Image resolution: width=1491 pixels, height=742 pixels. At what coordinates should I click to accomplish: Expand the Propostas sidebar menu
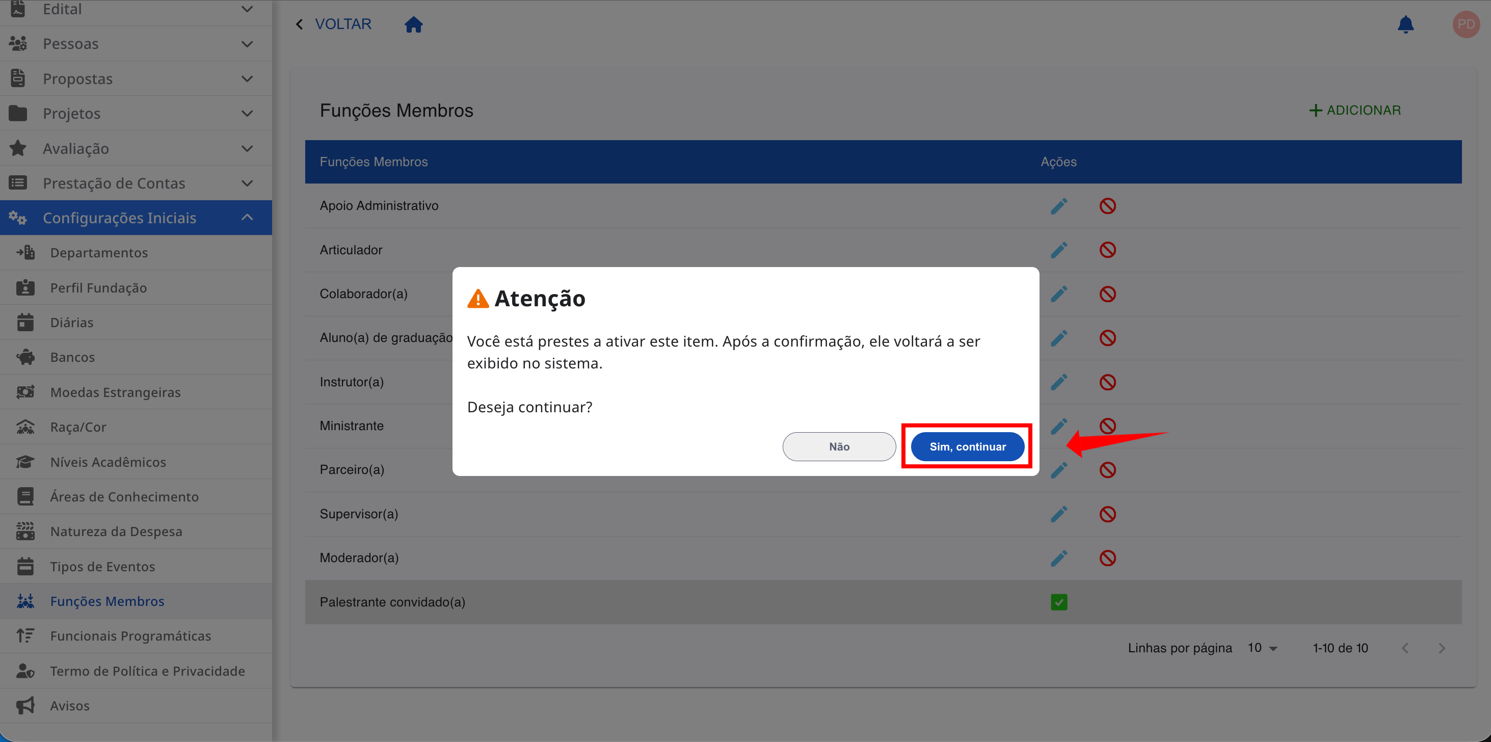point(136,78)
